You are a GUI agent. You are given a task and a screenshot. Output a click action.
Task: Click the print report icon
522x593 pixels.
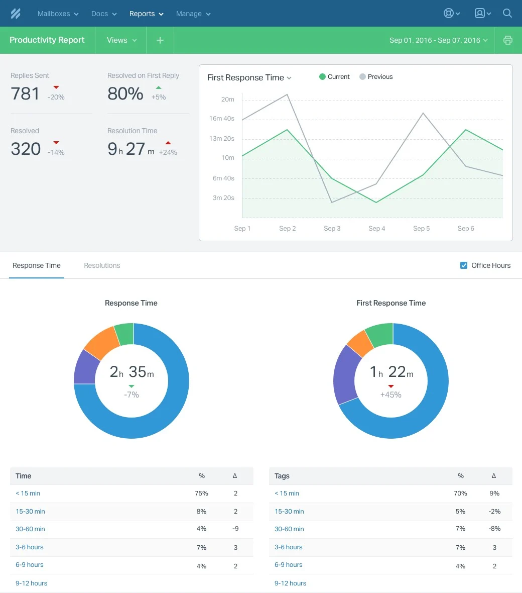point(508,40)
